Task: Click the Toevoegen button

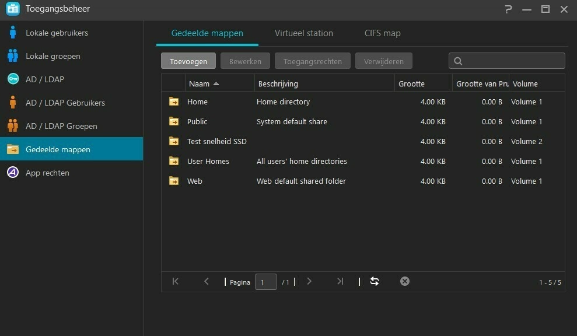Action: point(188,61)
